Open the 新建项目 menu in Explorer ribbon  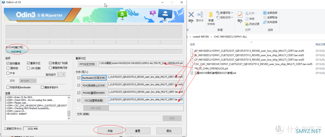pyautogui.click(x=225, y=13)
